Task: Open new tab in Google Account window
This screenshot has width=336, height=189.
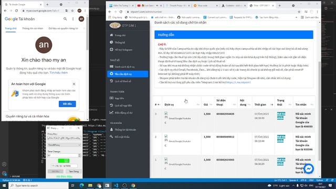Action: 47,5
